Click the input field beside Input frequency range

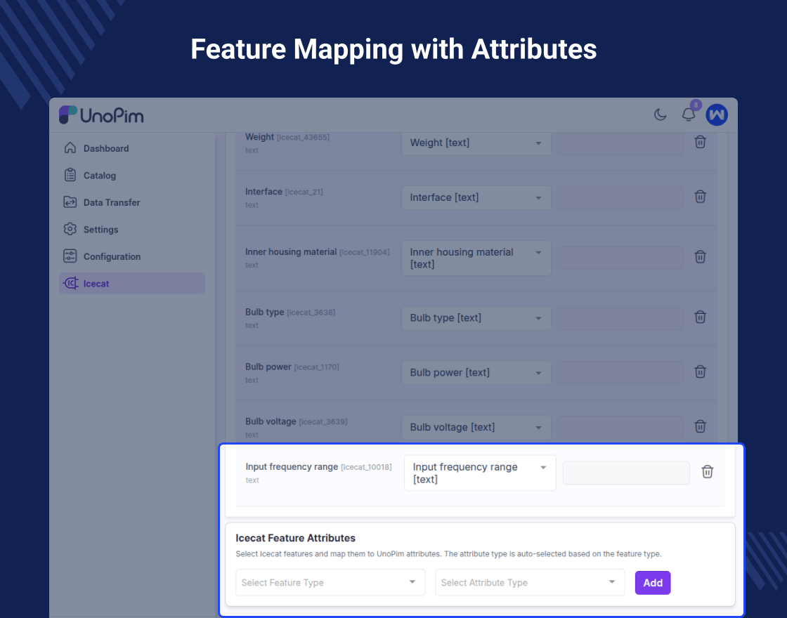626,473
